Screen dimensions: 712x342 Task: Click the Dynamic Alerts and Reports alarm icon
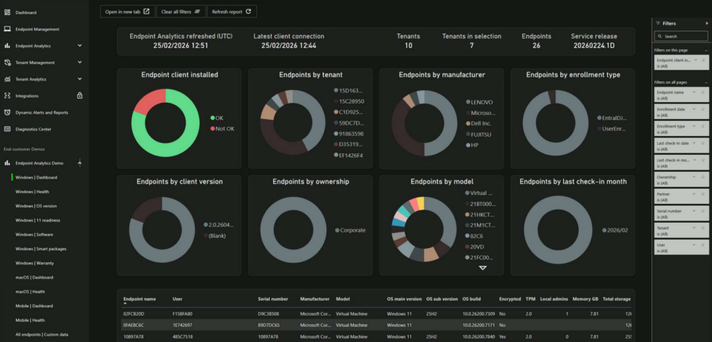click(x=7, y=112)
